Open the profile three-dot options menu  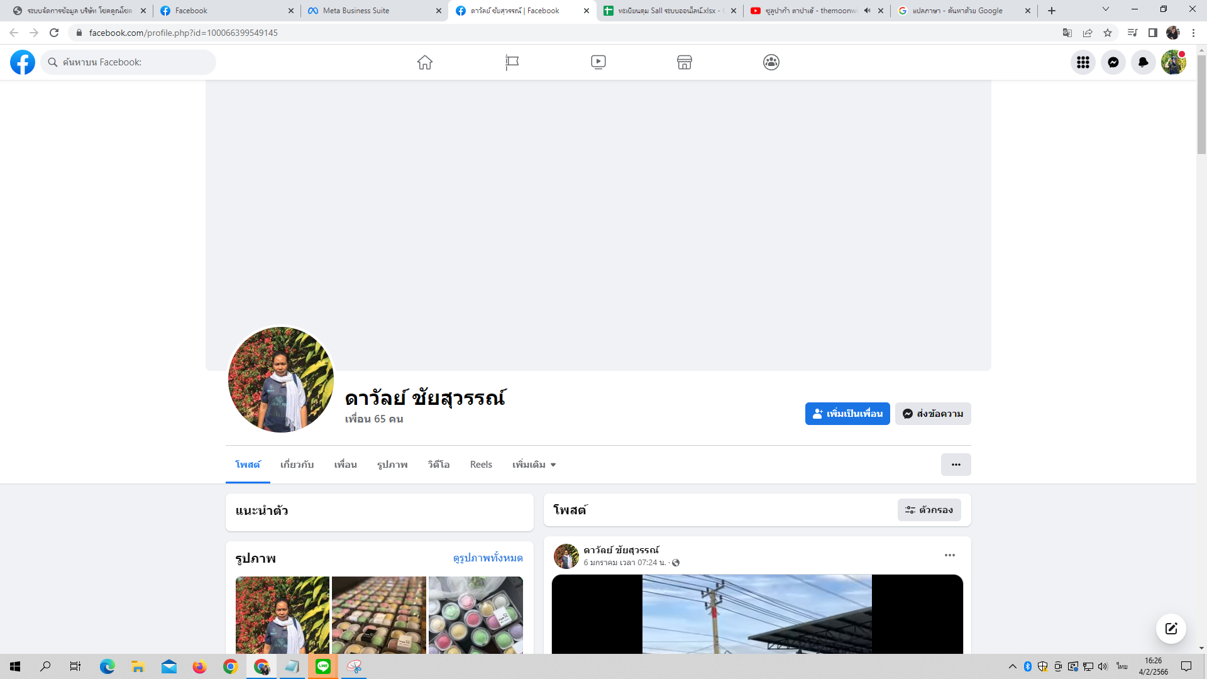pyautogui.click(x=956, y=465)
